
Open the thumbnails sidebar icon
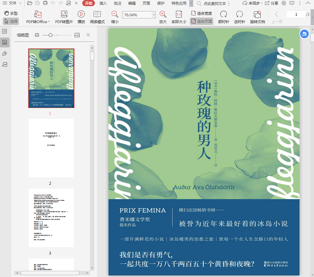[x=5, y=42]
